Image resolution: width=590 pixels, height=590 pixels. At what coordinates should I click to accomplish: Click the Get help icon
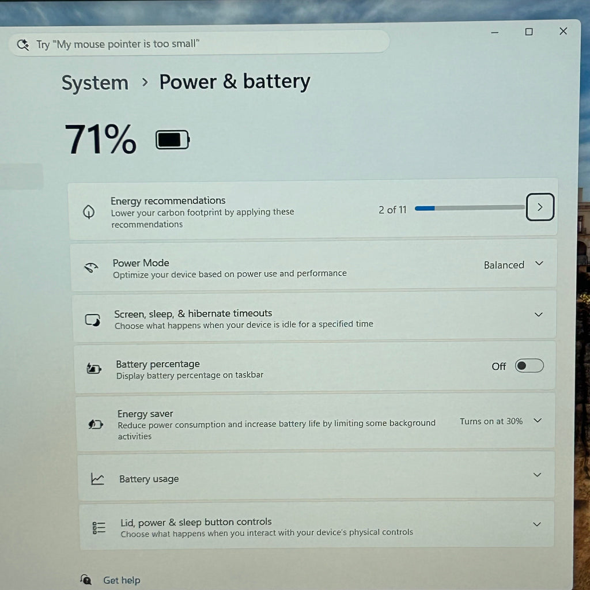click(x=86, y=578)
